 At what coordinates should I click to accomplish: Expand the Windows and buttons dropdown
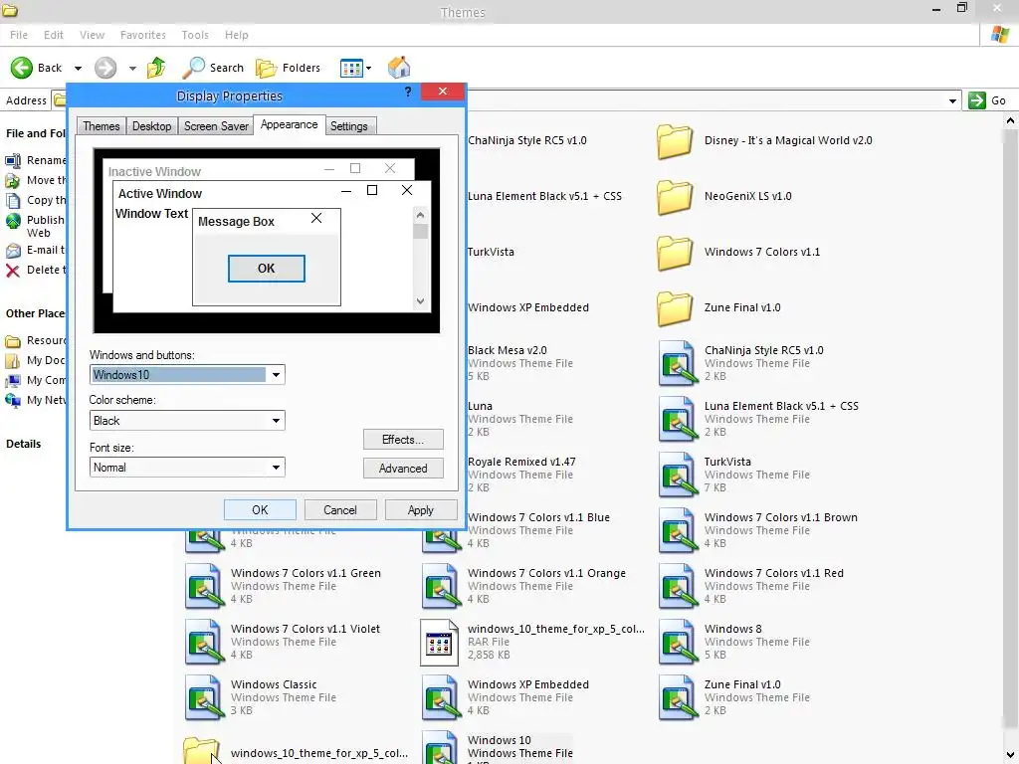(x=277, y=375)
